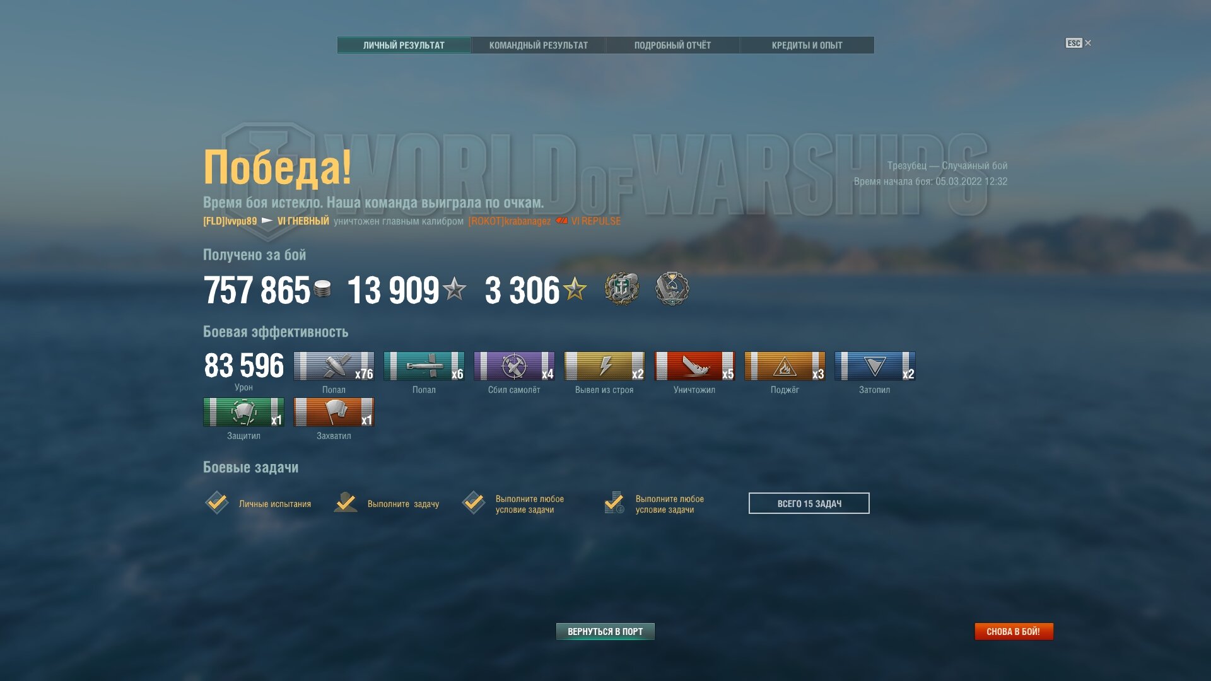Click the third completed task checkmark
Viewport: 1211px width, 681px height.
[x=473, y=503]
